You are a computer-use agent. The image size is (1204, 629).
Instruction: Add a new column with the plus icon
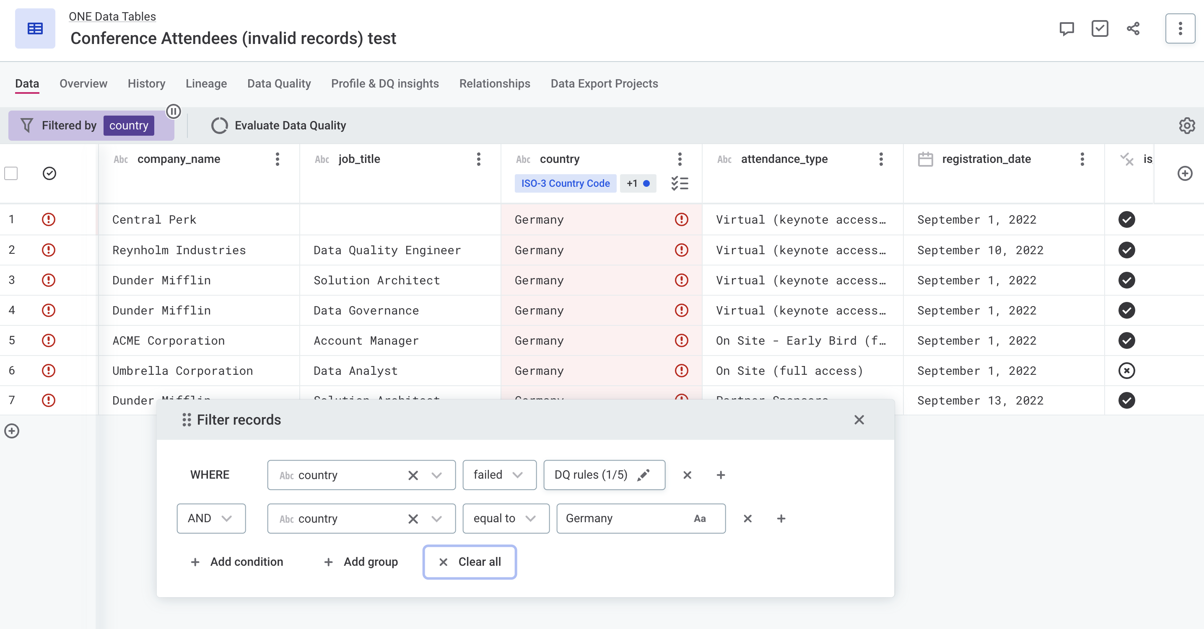1185,173
